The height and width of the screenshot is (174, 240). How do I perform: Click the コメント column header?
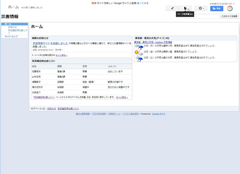point(112,66)
